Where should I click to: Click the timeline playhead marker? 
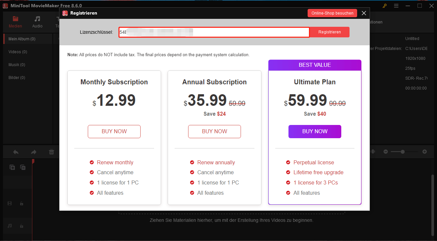click(33, 161)
